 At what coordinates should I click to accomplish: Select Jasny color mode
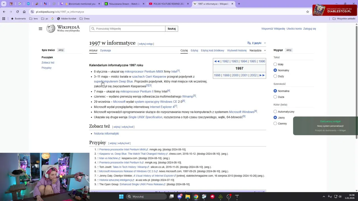click(x=275, y=118)
